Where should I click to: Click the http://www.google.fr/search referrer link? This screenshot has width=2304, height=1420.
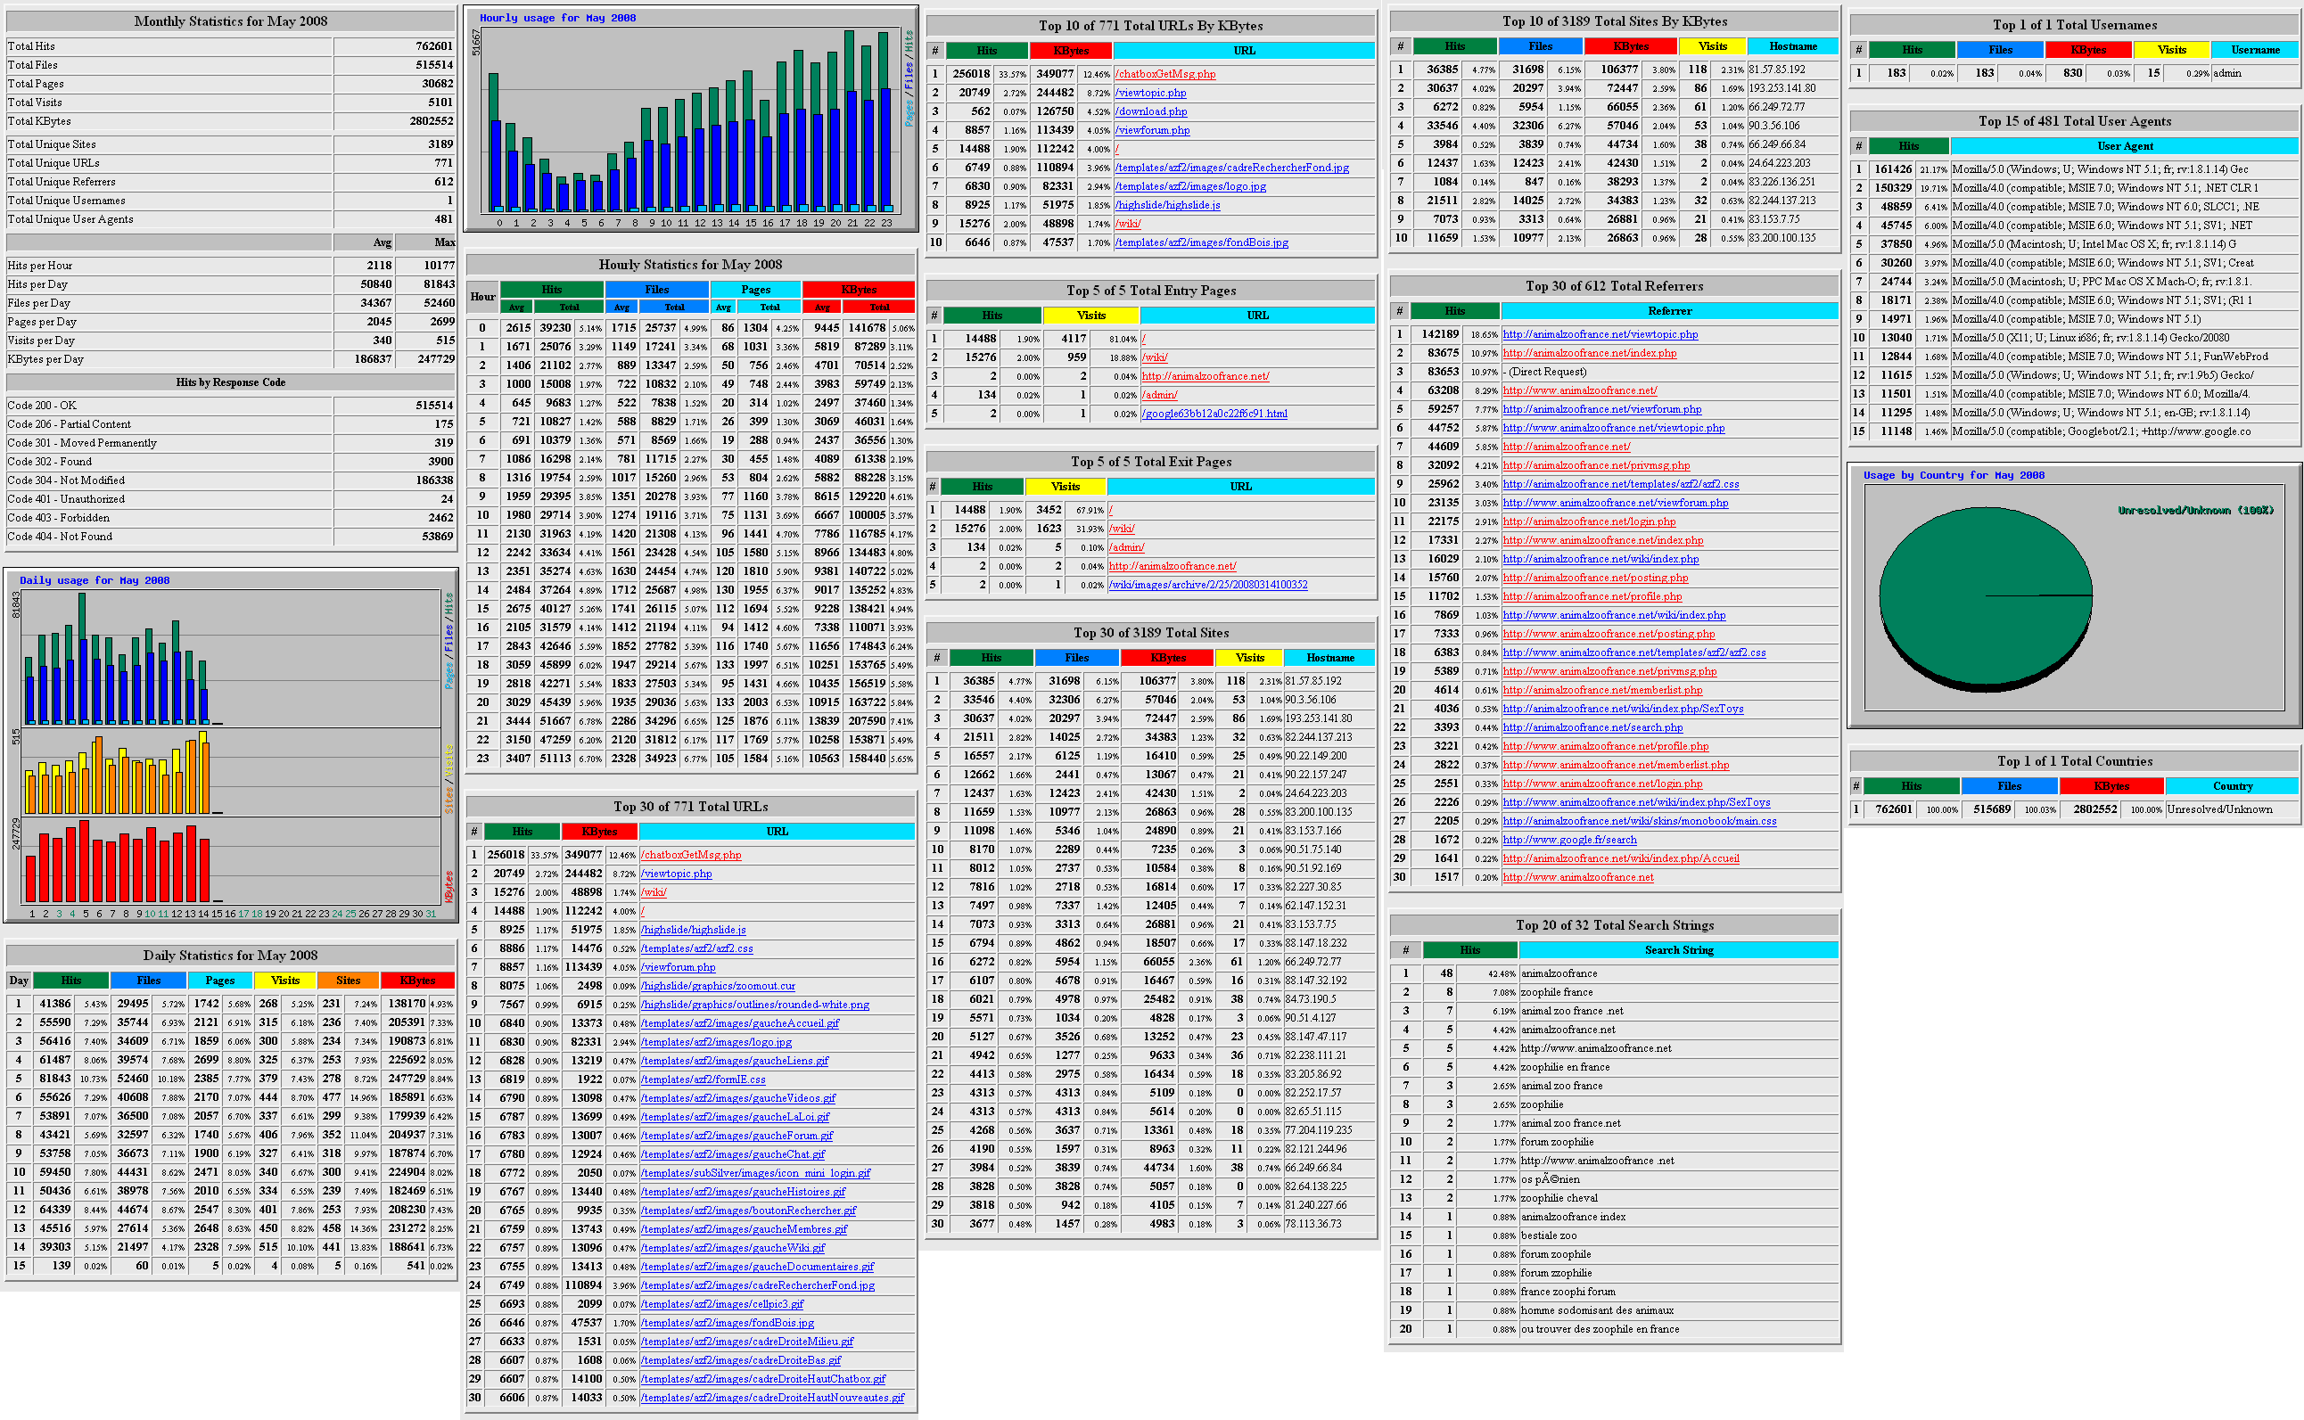pyautogui.click(x=1568, y=841)
